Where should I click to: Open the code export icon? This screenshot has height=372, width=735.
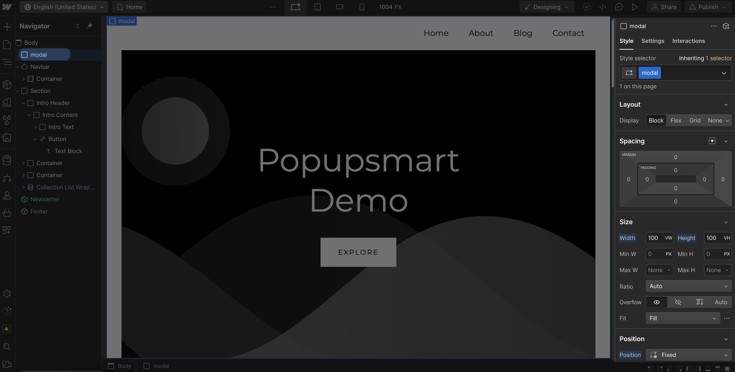[603, 7]
